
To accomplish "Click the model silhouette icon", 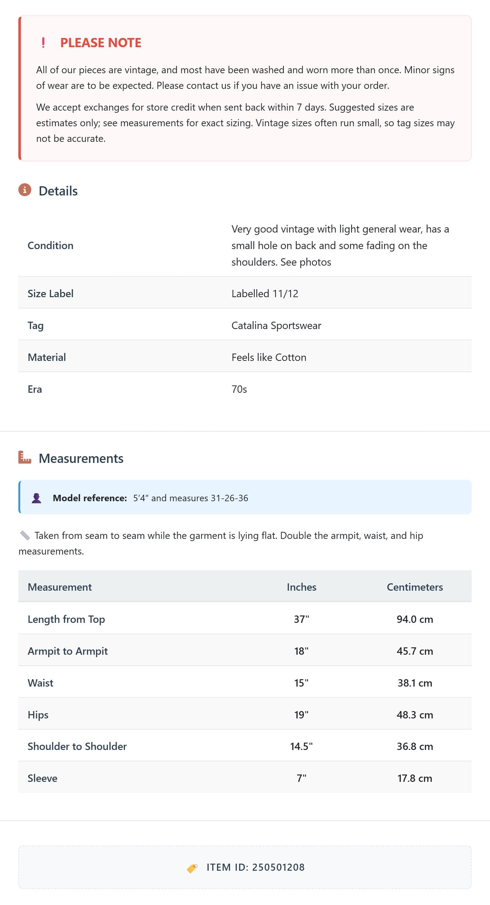I will coord(36,498).
